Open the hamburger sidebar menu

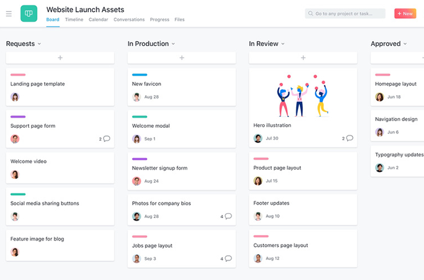8,13
